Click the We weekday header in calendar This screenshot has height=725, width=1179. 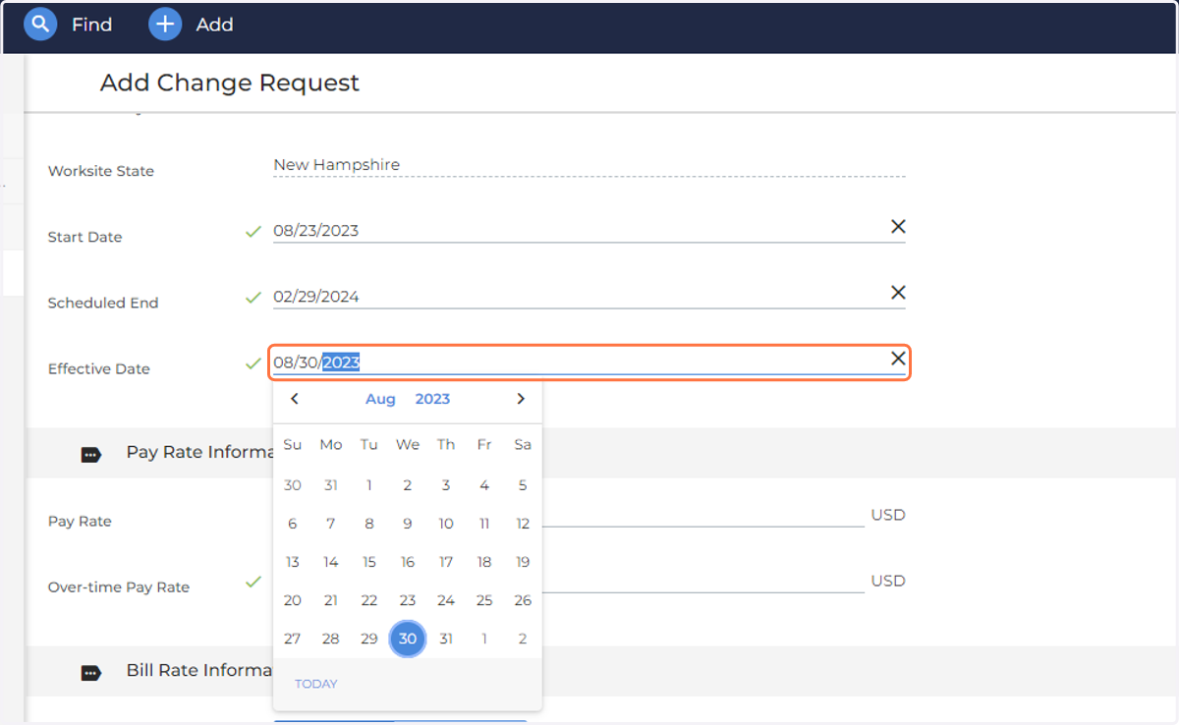(x=408, y=445)
